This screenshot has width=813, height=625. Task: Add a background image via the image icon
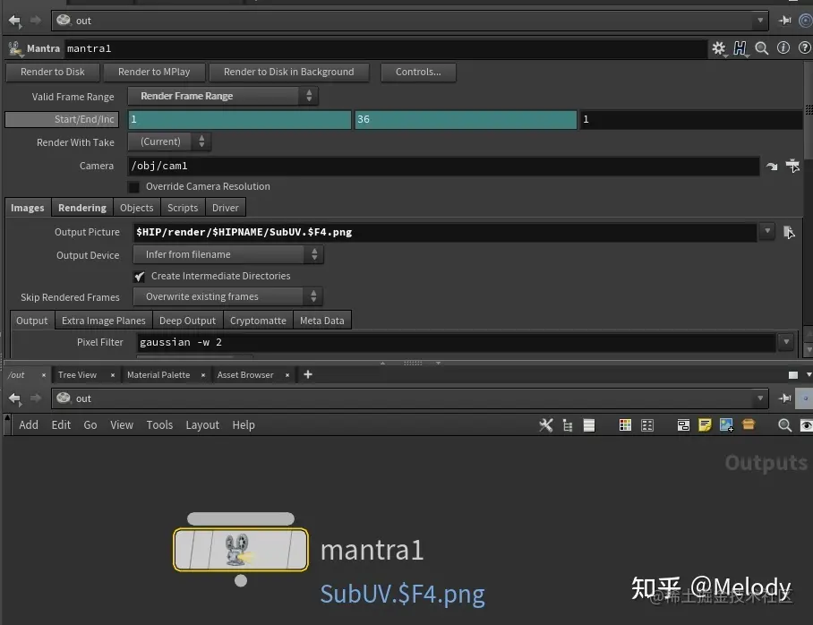tap(726, 425)
